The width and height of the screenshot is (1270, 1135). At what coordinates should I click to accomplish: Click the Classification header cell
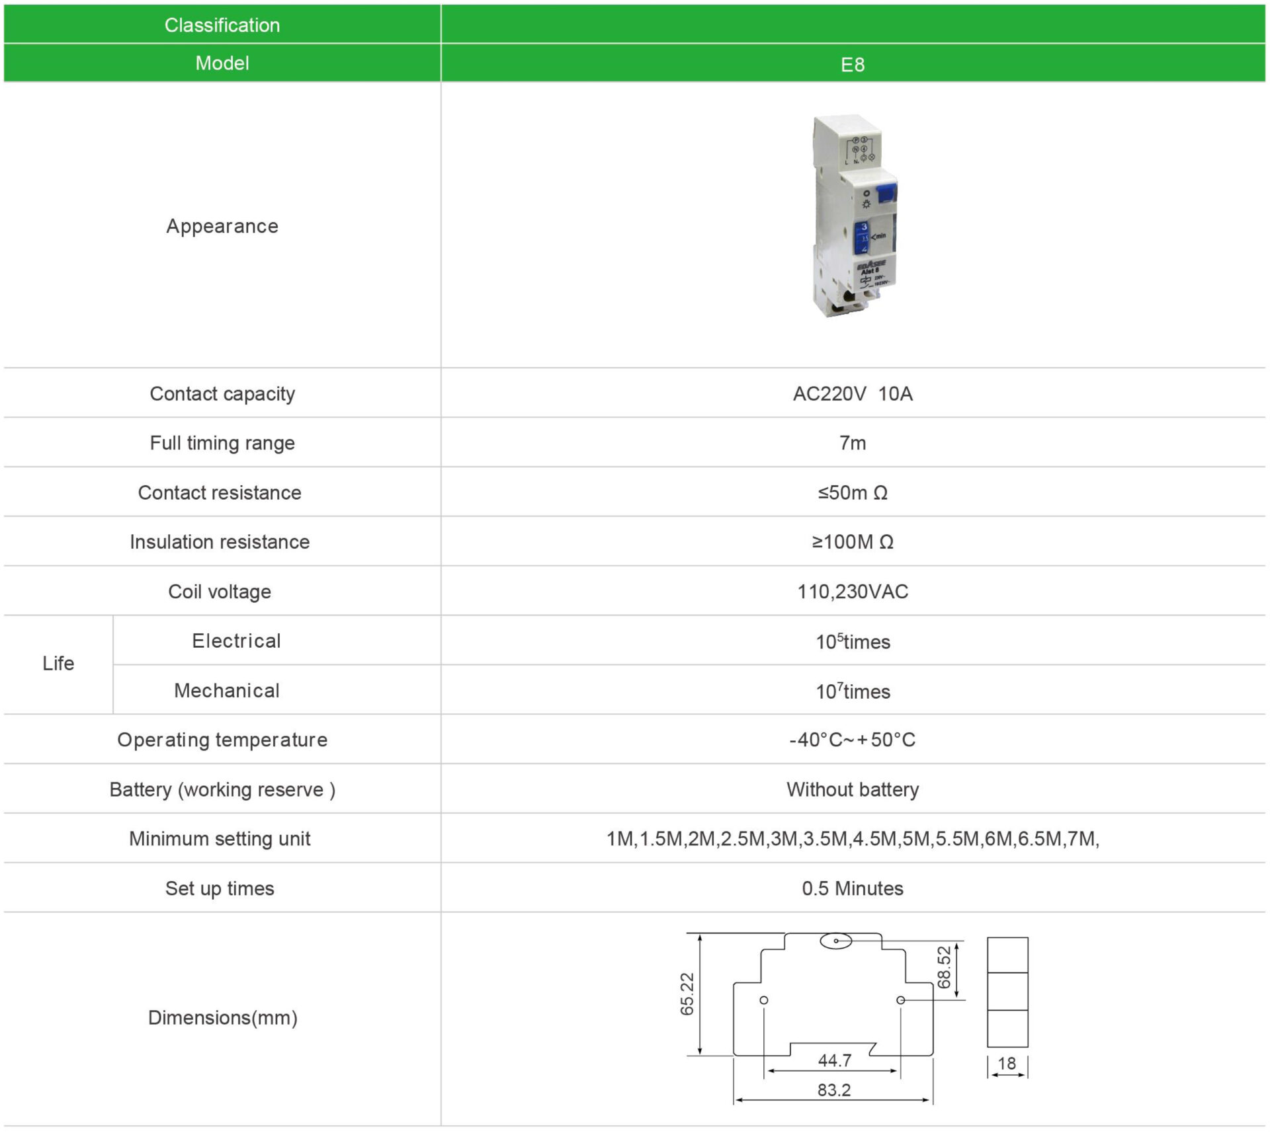[222, 25]
